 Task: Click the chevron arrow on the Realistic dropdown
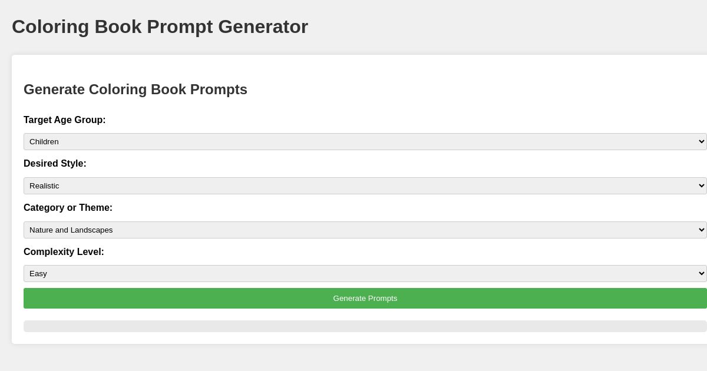click(x=701, y=185)
